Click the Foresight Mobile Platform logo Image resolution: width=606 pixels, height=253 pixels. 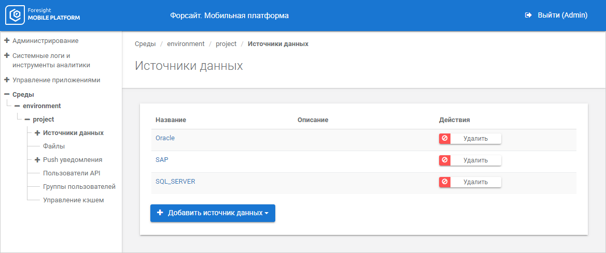coord(43,16)
